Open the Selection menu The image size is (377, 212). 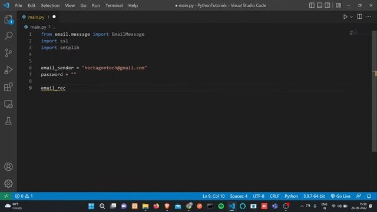click(x=50, y=5)
